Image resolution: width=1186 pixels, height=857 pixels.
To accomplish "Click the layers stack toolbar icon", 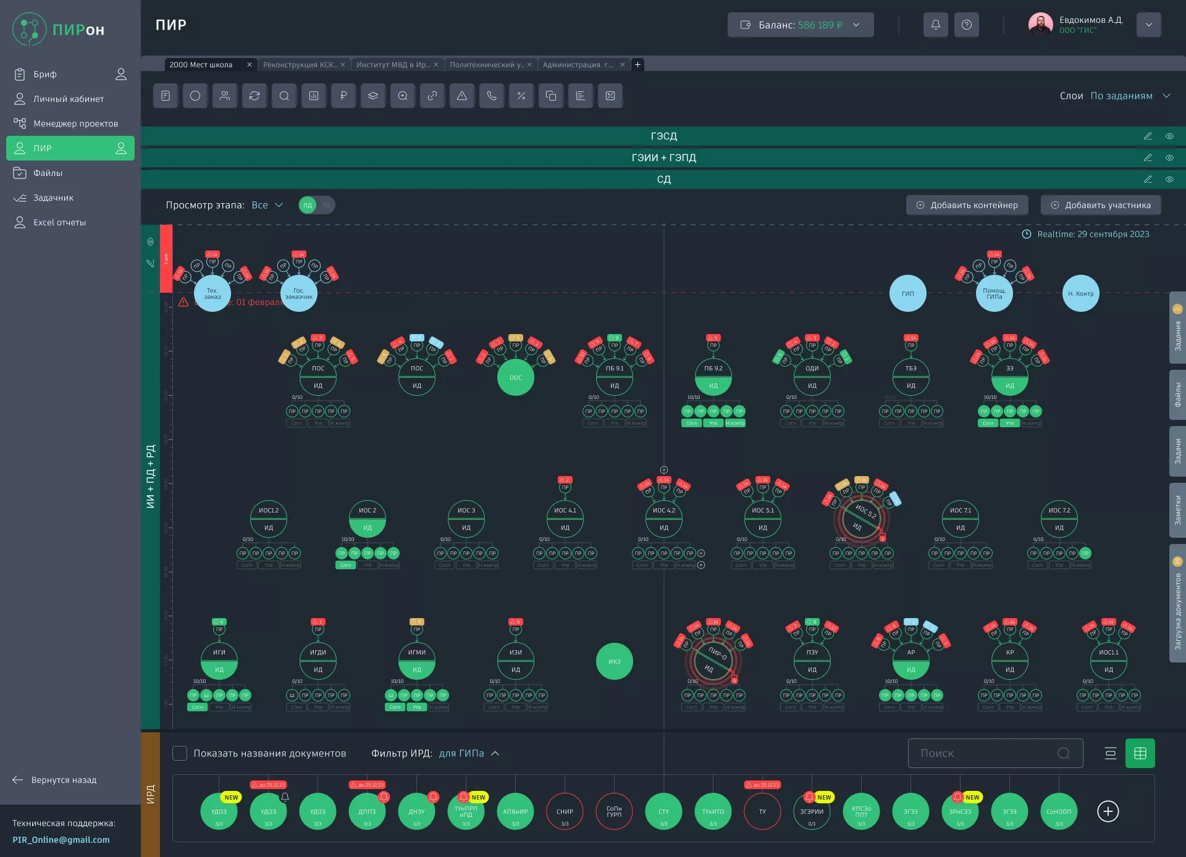I will click(x=373, y=96).
